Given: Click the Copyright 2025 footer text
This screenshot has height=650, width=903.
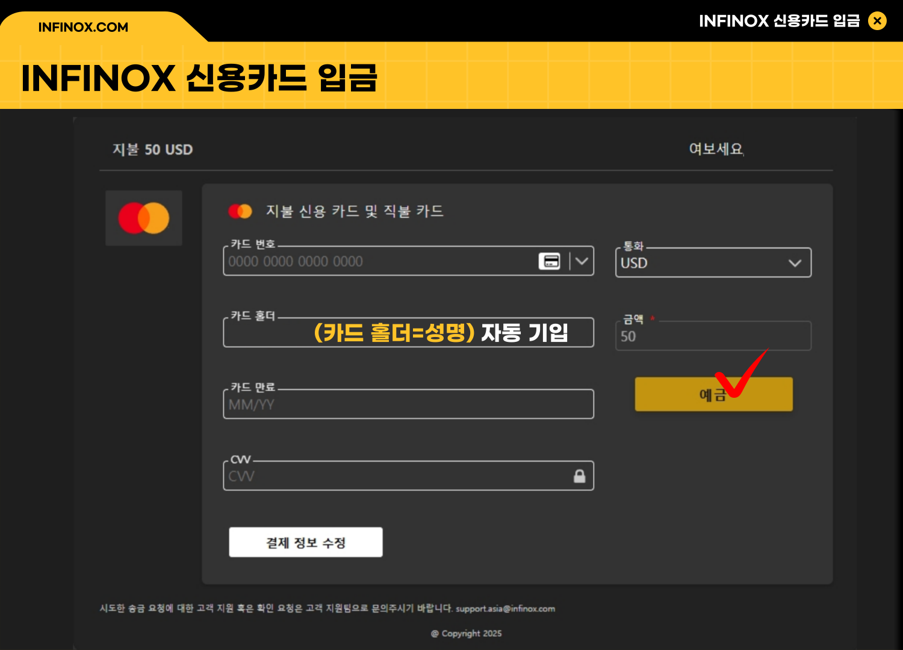Looking at the screenshot, I should click(467, 633).
